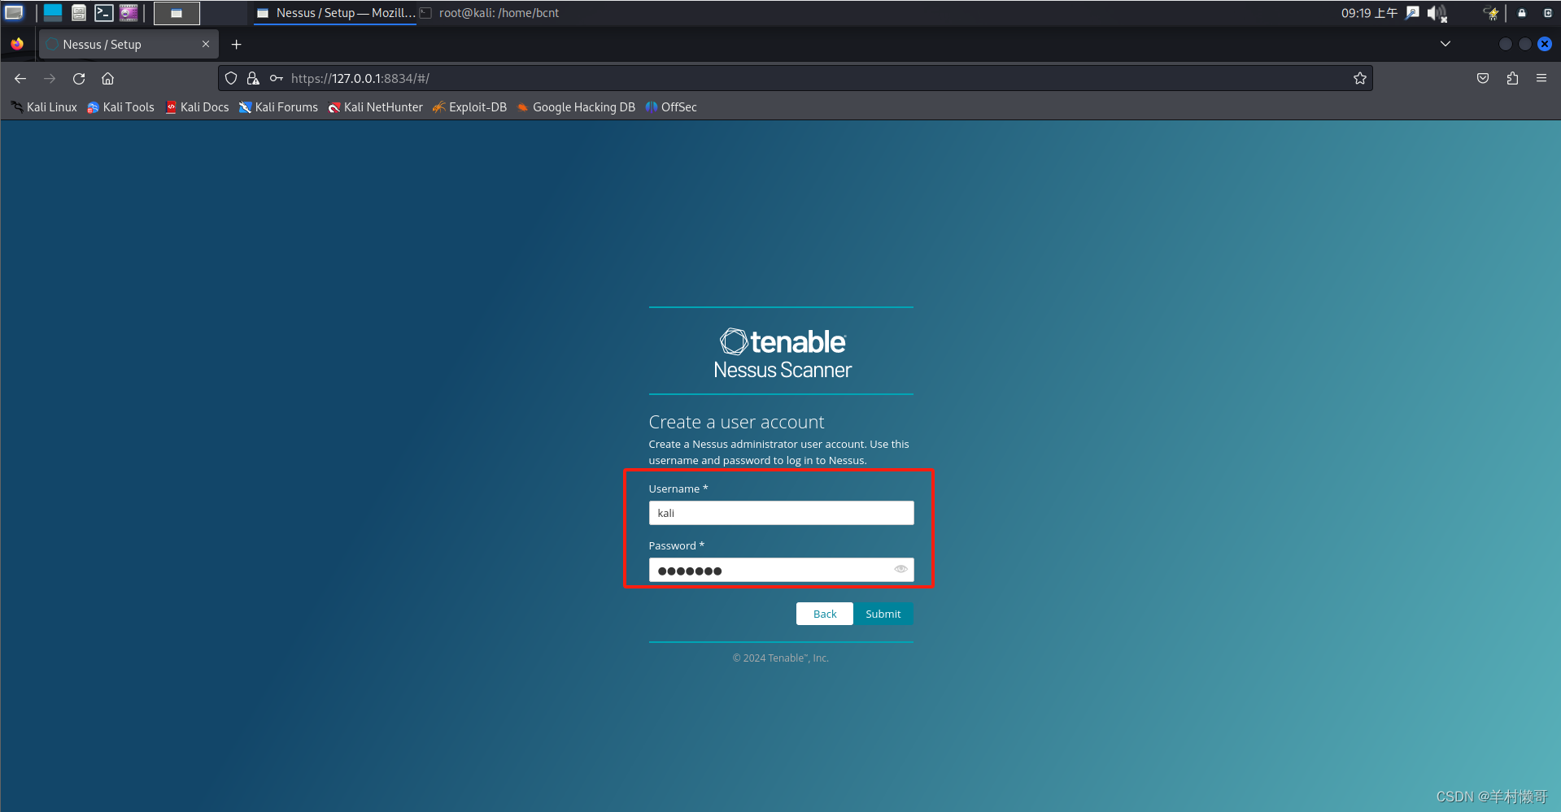Open OffSec bookmark
Image resolution: width=1561 pixels, height=812 pixels.
pyautogui.click(x=671, y=107)
